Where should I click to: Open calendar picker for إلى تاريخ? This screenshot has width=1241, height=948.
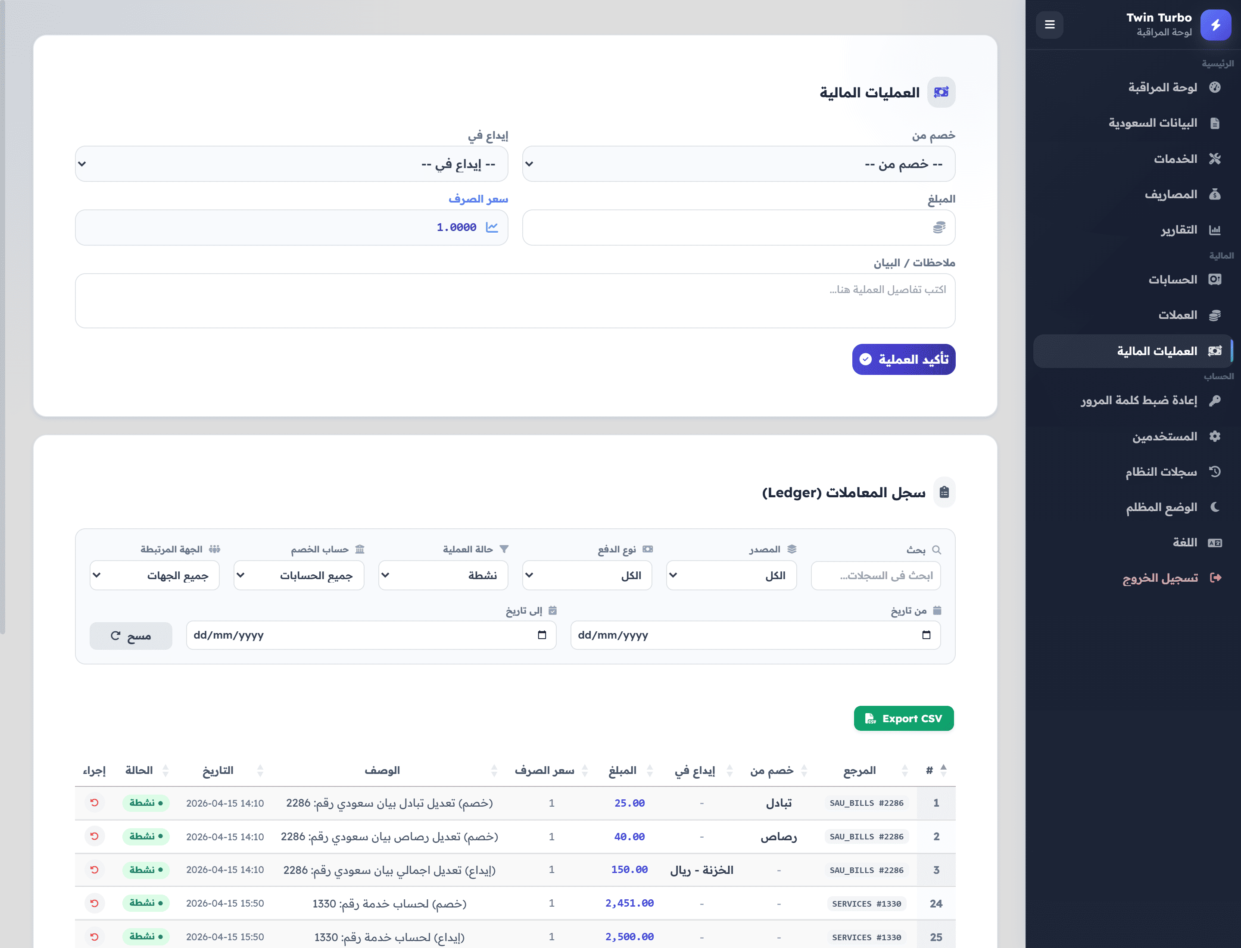click(542, 636)
